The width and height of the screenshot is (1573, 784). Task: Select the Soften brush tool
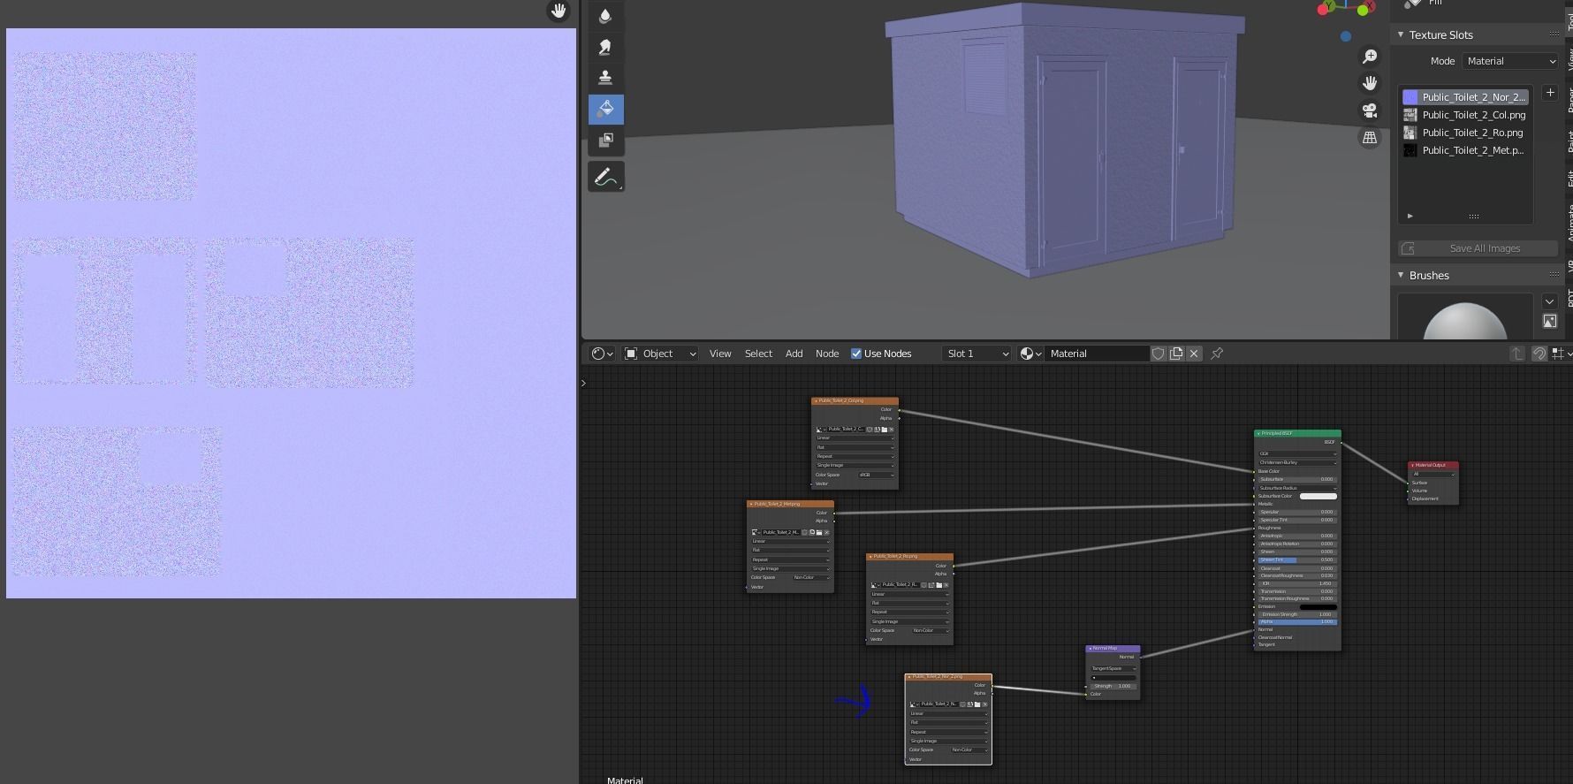click(x=605, y=15)
